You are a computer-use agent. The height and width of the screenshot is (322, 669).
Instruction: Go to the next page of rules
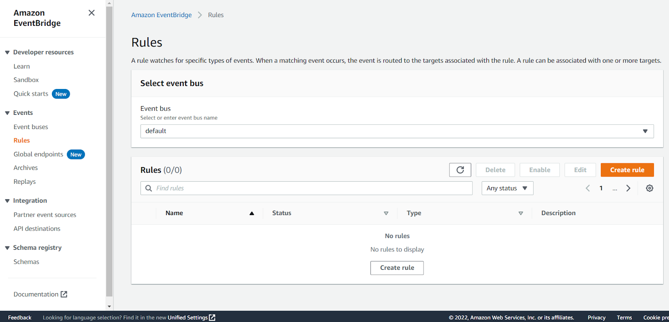pyautogui.click(x=628, y=188)
